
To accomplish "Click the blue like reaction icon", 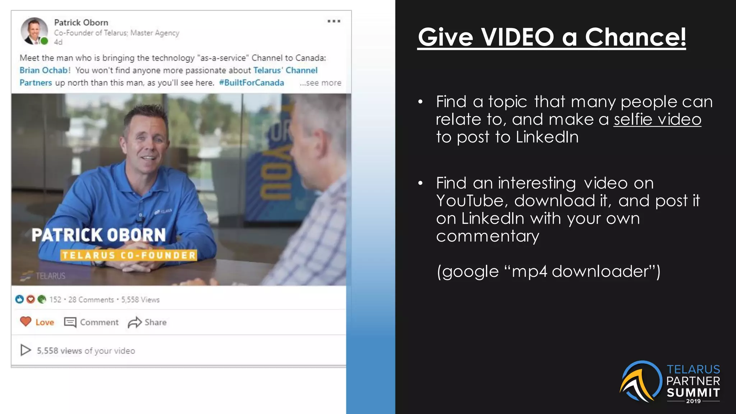I will pos(19,299).
